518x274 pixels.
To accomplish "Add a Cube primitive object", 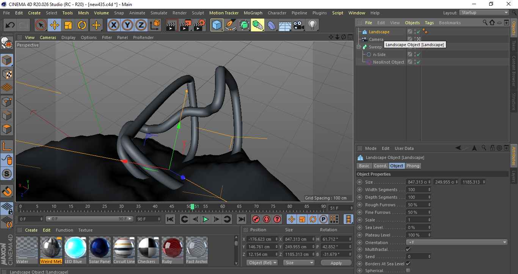I will 217,25.
